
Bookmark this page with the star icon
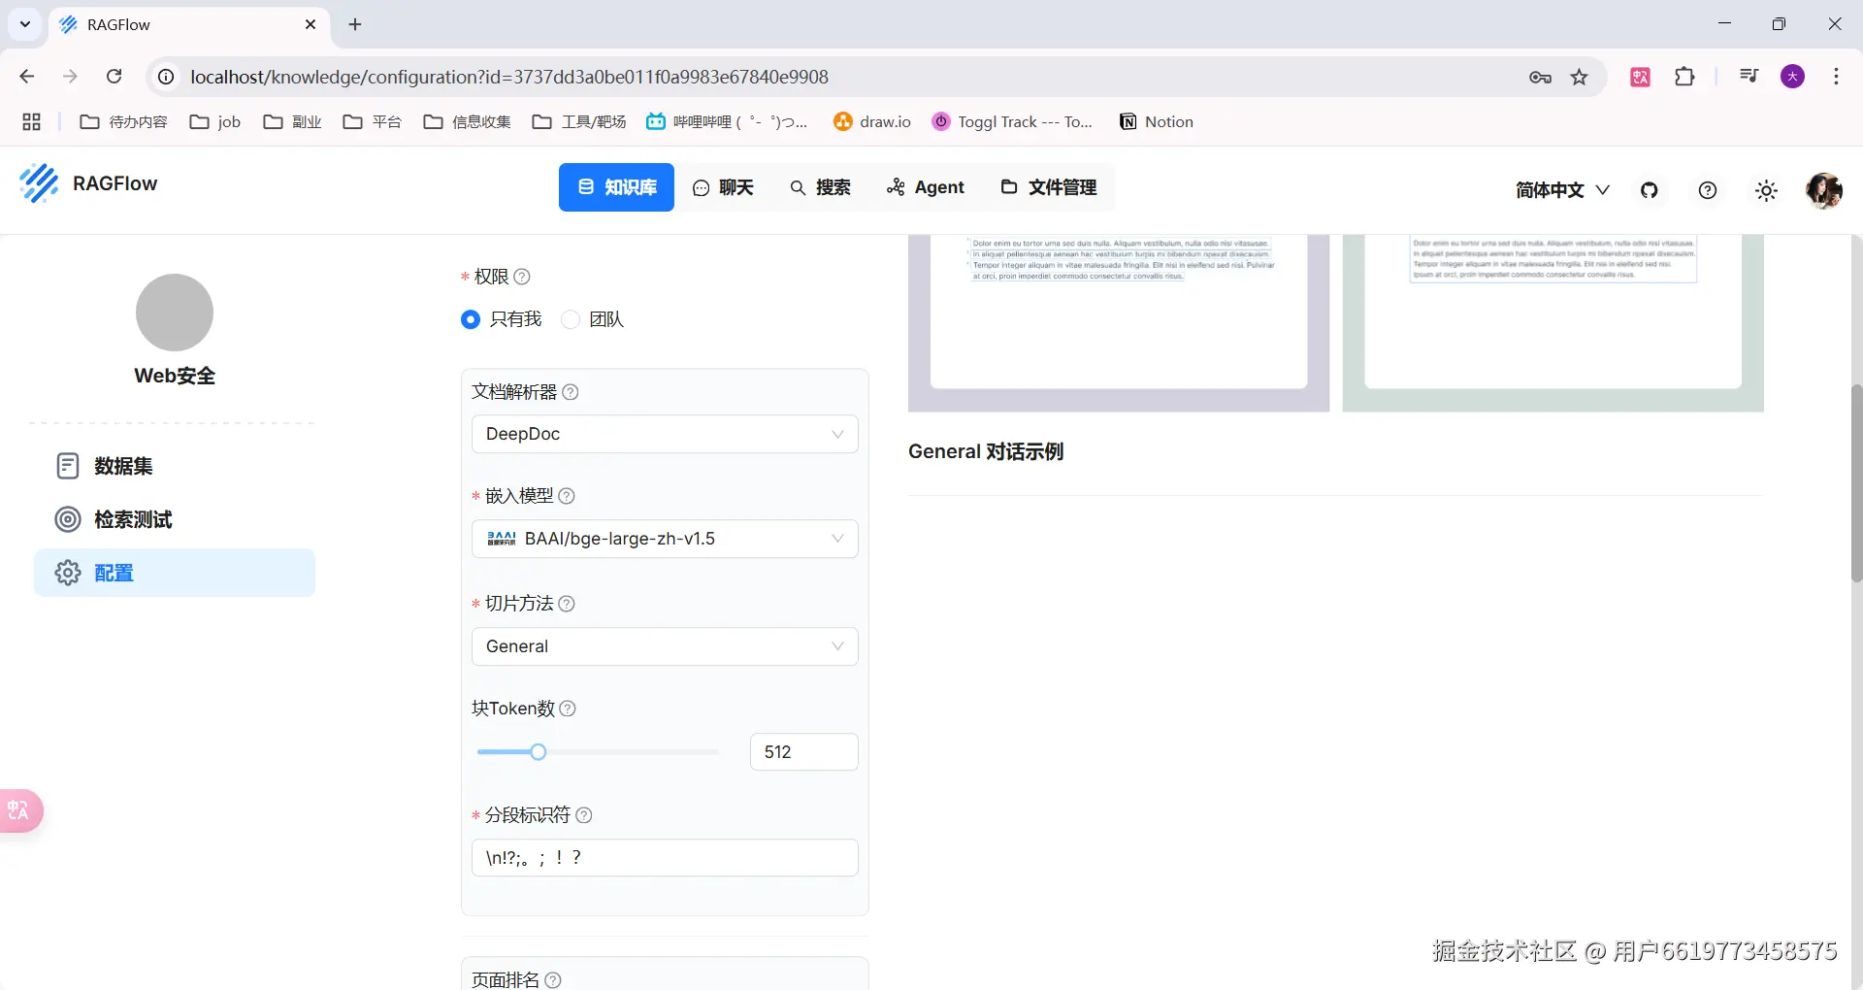pyautogui.click(x=1580, y=77)
